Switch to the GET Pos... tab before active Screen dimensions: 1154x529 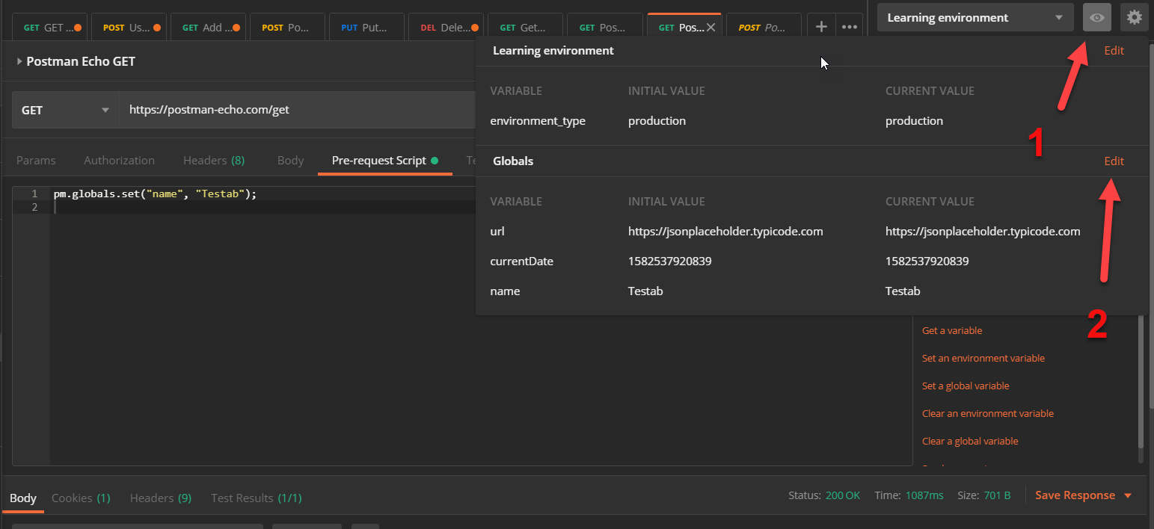click(604, 28)
